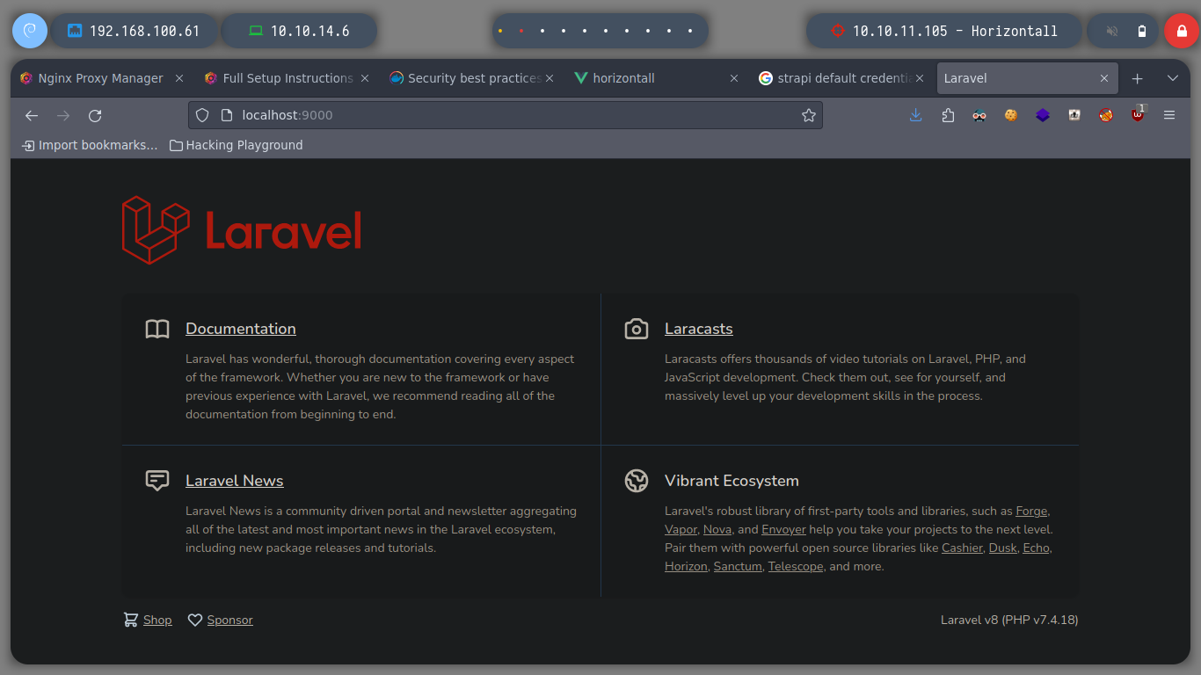
Task: Reload the localhost:9000 page
Action: [95, 115]
